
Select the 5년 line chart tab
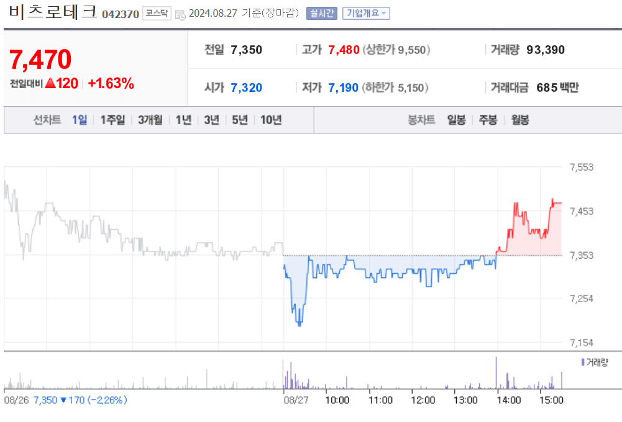click(240, 120)
